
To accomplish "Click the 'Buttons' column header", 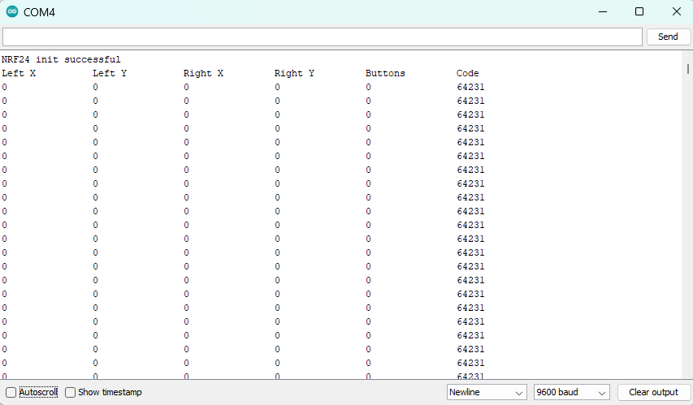I will 385,73.
